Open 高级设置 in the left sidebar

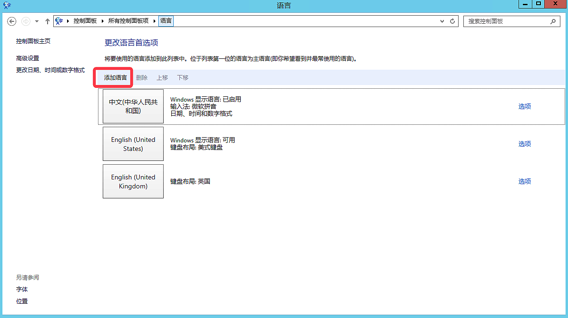[28, 58]
